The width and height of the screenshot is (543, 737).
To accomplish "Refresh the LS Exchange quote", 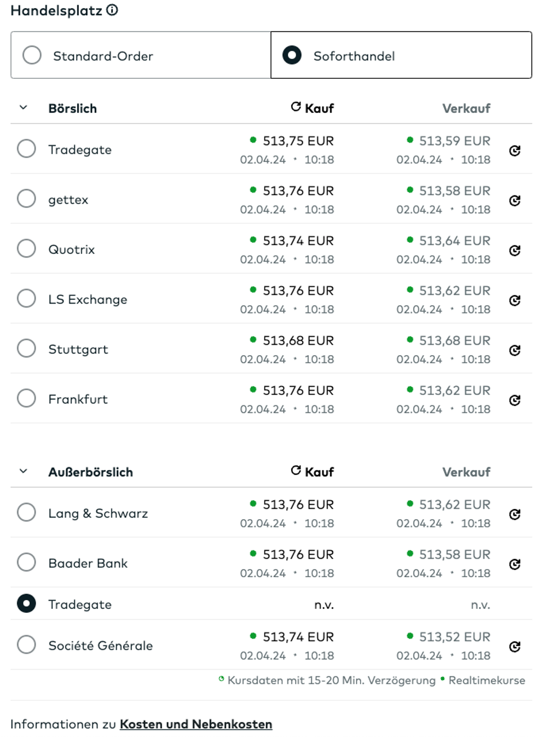I will (x=515, y=300).
